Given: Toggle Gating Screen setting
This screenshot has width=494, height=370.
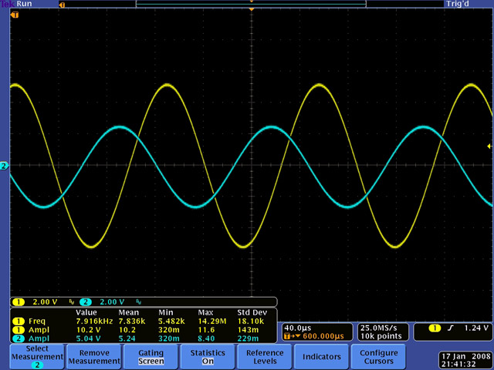Looking at the screenshot, I should point(151,357).
